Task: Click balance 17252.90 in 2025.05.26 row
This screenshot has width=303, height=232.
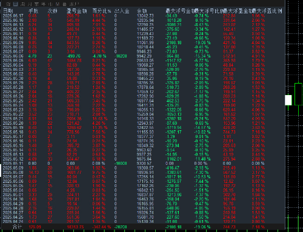Action: click(x=145, y=96)
